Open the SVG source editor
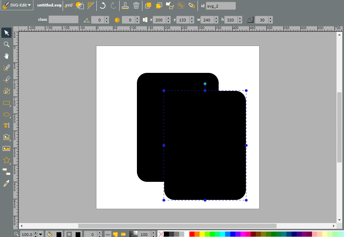This screenshot has width=344, height=237. click(x=69, y=5)
